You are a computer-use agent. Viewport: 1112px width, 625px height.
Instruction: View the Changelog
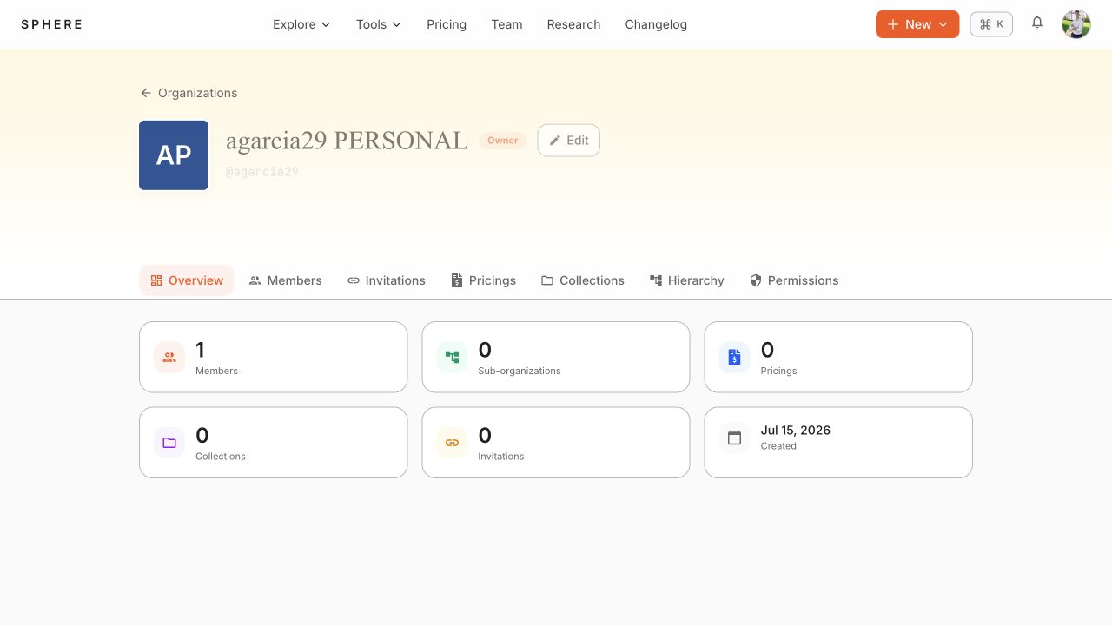coord(656,24)
